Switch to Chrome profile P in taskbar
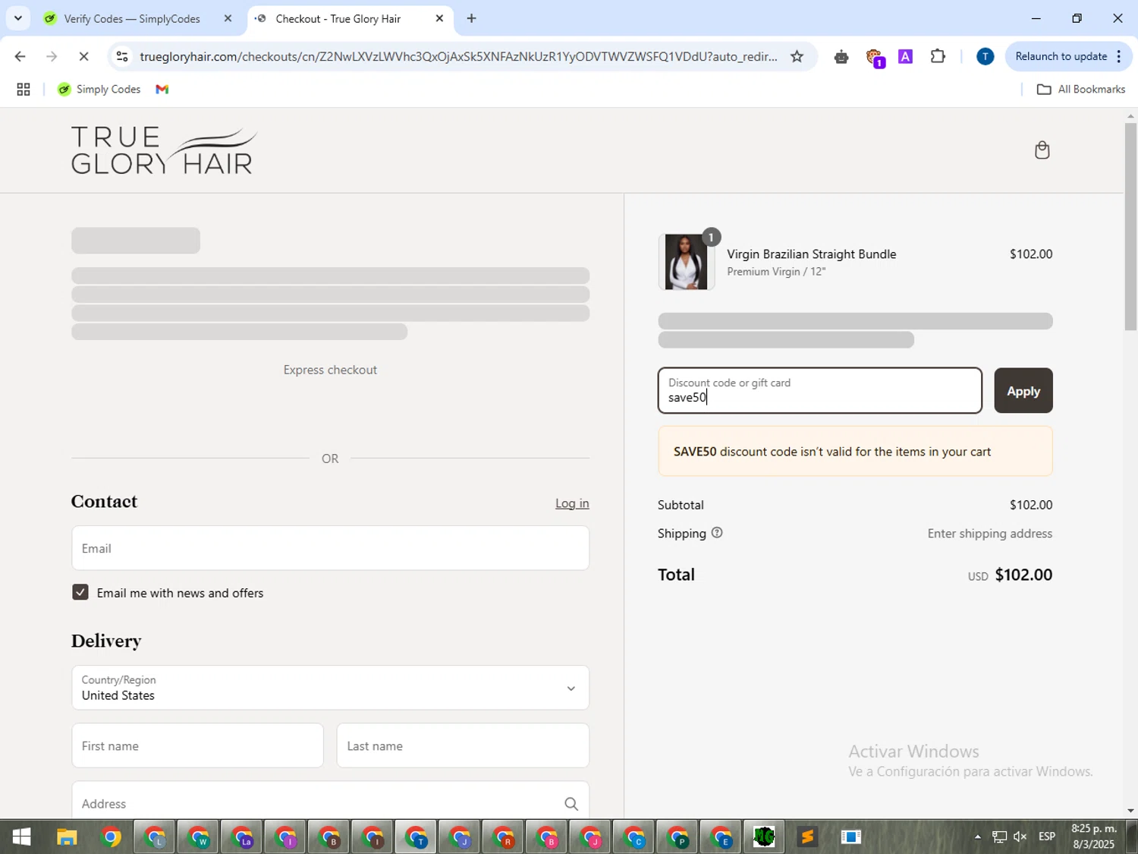 678,837
